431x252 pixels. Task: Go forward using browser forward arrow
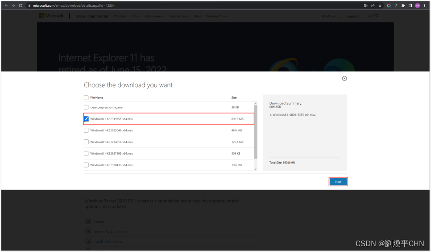(x=13, y=5)
